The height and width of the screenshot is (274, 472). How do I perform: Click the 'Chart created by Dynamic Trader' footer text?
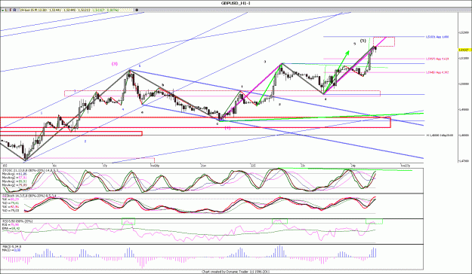pyautogui.click(x=236, y=272)
